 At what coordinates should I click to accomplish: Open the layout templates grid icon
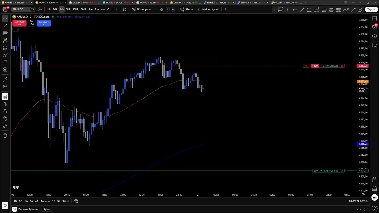(161, 9)
